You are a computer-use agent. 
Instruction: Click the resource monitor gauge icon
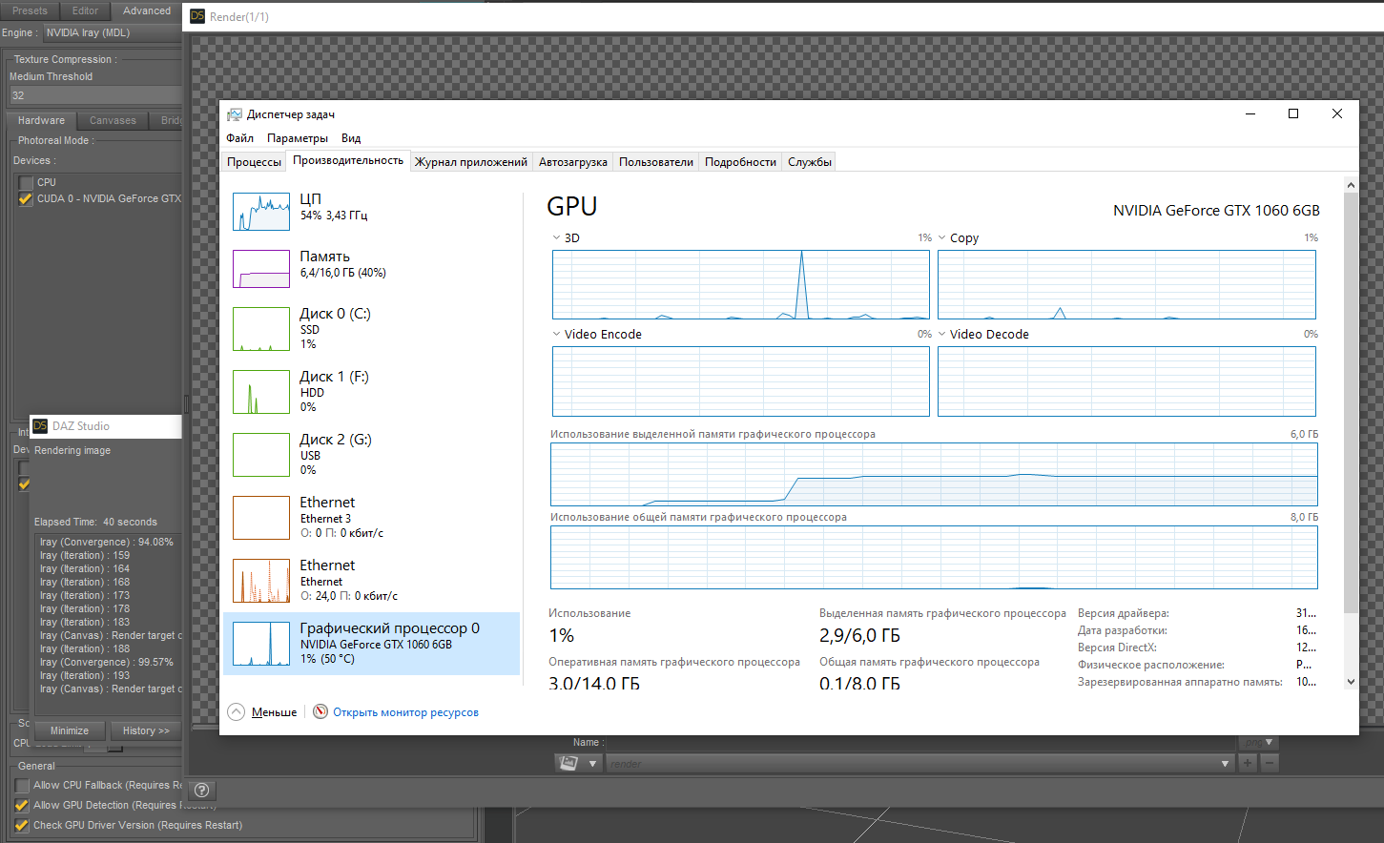coord(320,711)
